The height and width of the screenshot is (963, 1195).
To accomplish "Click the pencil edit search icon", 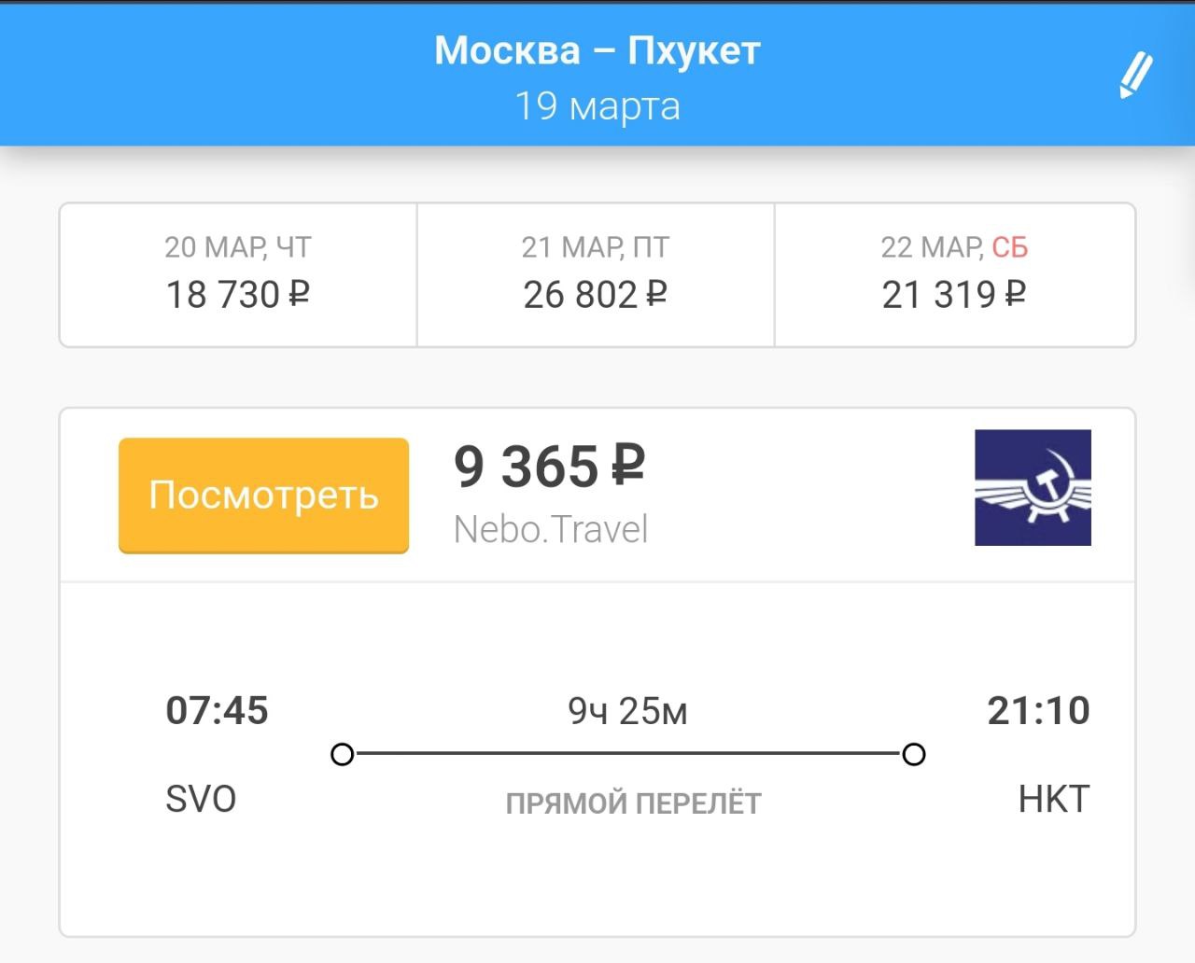I will [1135, 76].
